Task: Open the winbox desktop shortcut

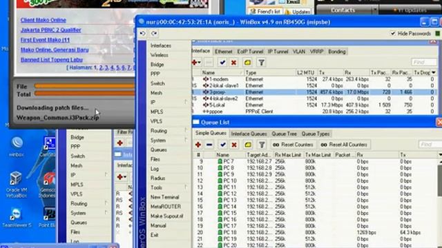Action: [x=17, y=146]
